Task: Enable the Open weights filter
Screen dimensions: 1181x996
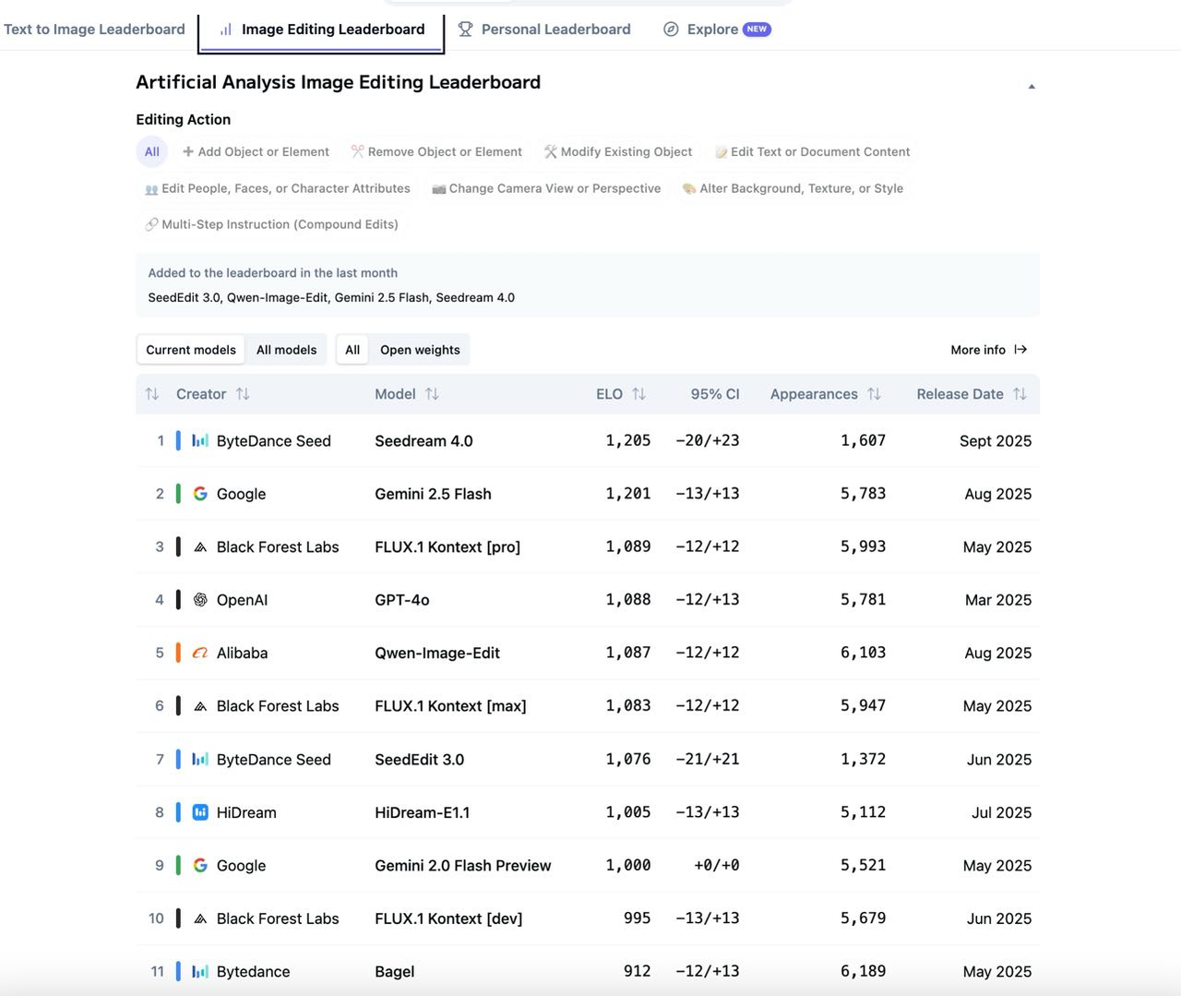Action: [420, 350]
